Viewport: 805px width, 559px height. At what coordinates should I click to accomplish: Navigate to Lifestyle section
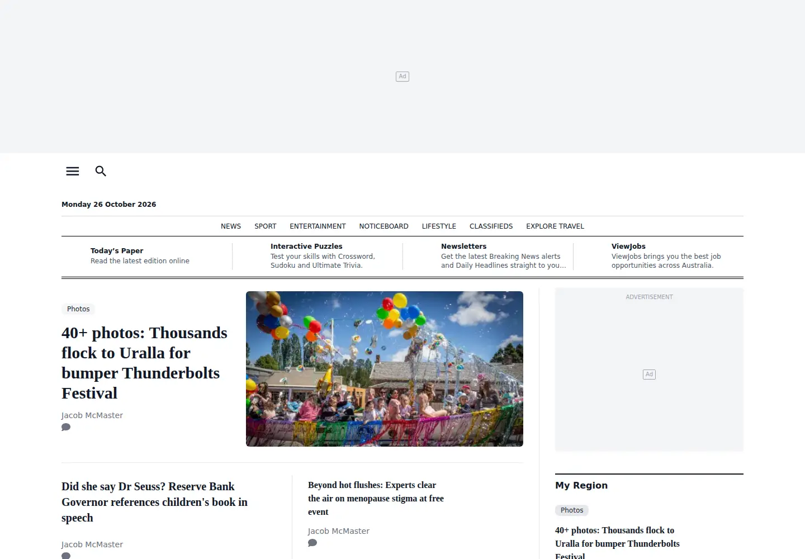439,226
